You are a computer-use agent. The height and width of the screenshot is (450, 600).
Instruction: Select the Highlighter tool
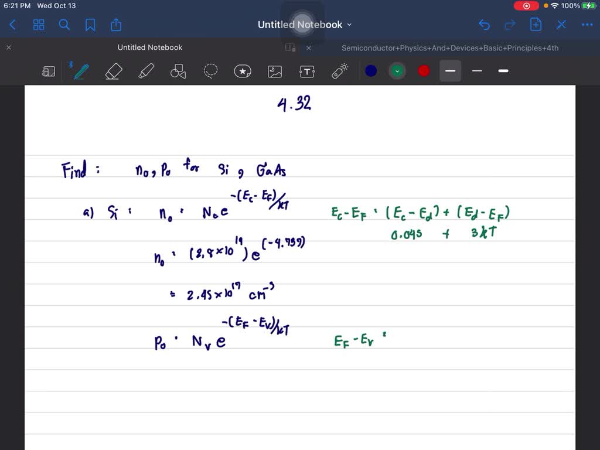(x=145, y=71)
